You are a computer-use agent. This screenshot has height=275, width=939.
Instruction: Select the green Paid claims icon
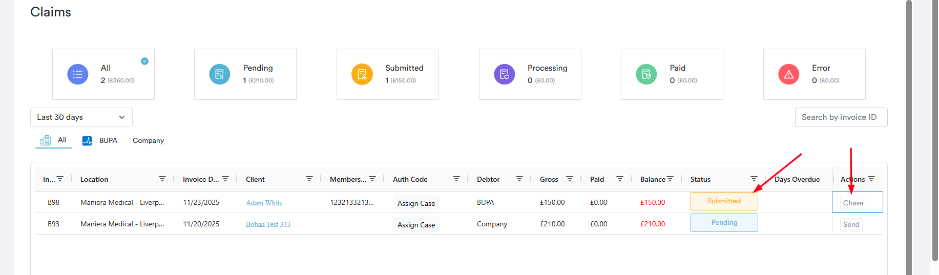pos(646,74)
